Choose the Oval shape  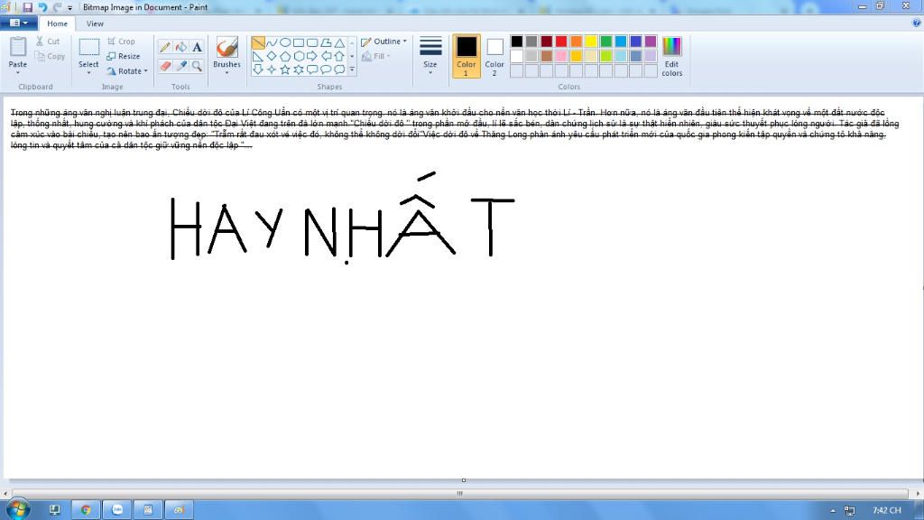tap(285, 42)
